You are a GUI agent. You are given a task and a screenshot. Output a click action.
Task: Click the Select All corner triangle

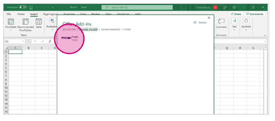coord(7,48)
